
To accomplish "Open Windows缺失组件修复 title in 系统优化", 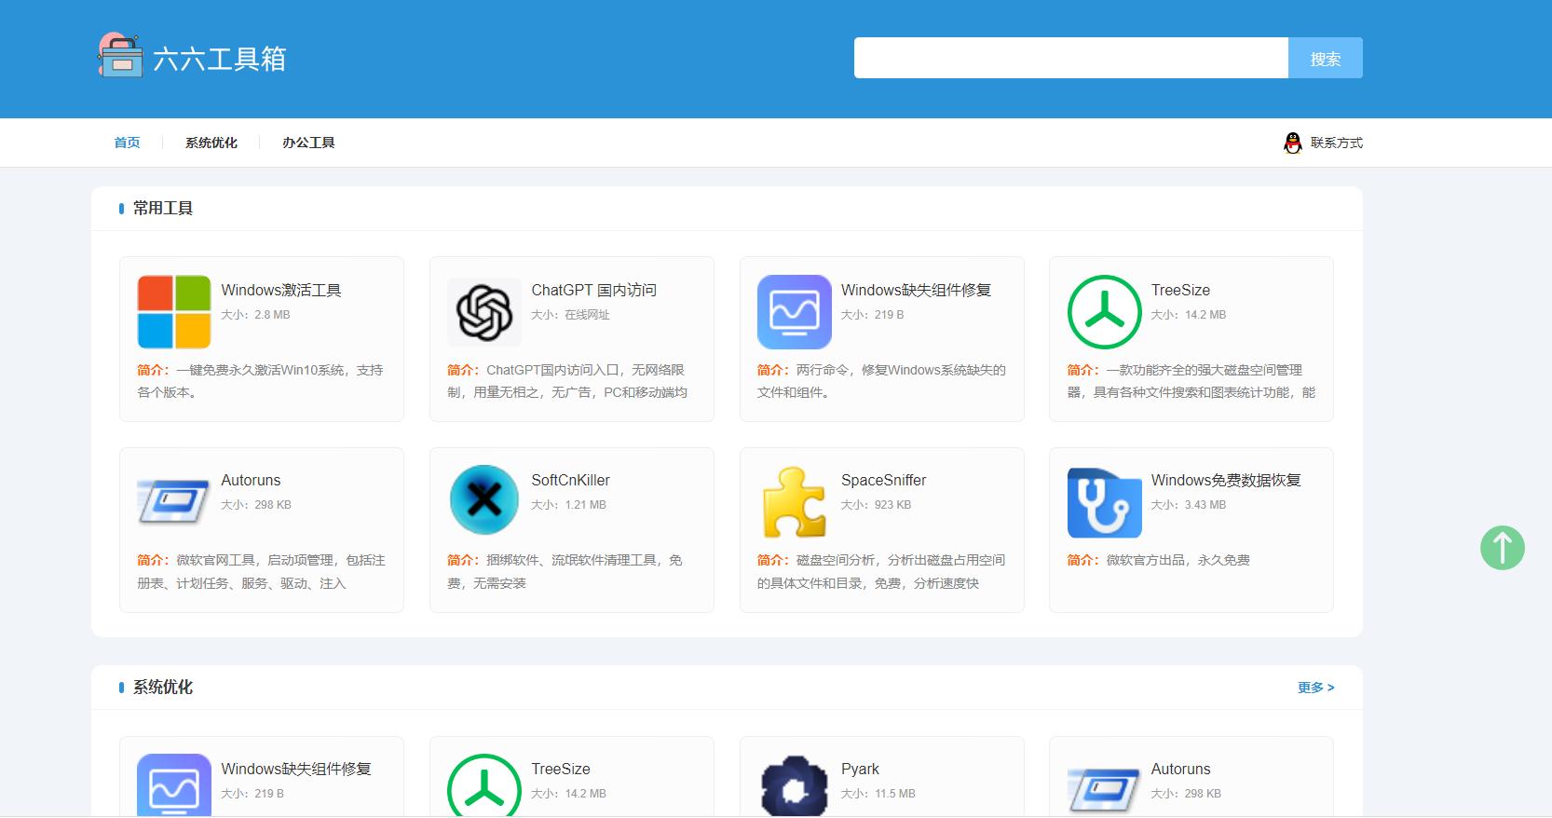I will pyautogui.click(x=296, y=769).
